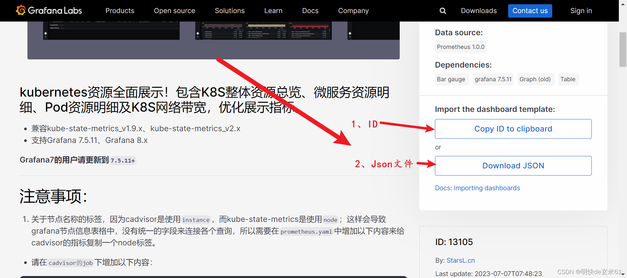Open the search magnifier icon
Image resolution: width=627 pixels, height=278 pixels.
point(443,11)
